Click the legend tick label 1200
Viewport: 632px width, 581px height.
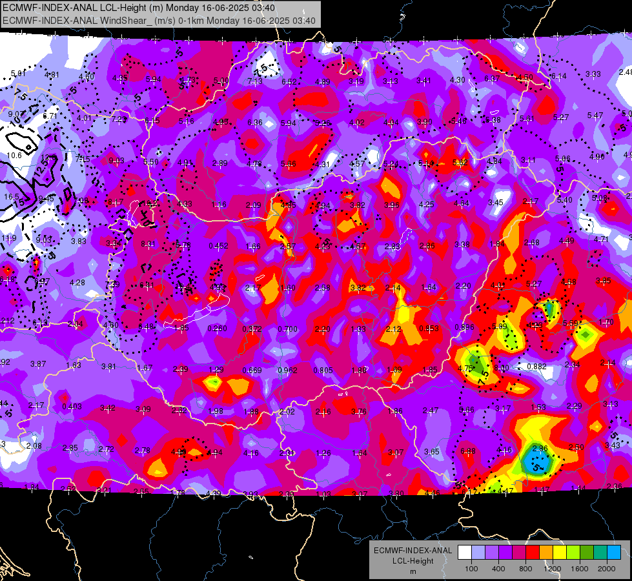553,569
